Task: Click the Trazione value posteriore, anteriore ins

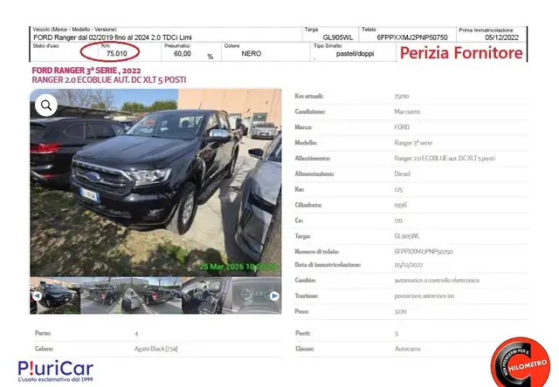Action: point(424,295)
